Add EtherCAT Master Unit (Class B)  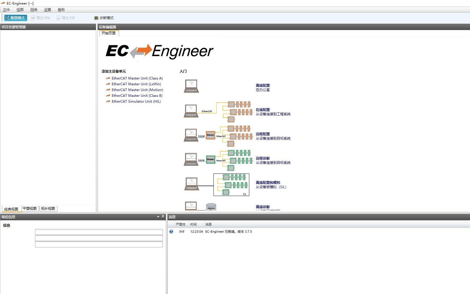click(x=137, y=96)
